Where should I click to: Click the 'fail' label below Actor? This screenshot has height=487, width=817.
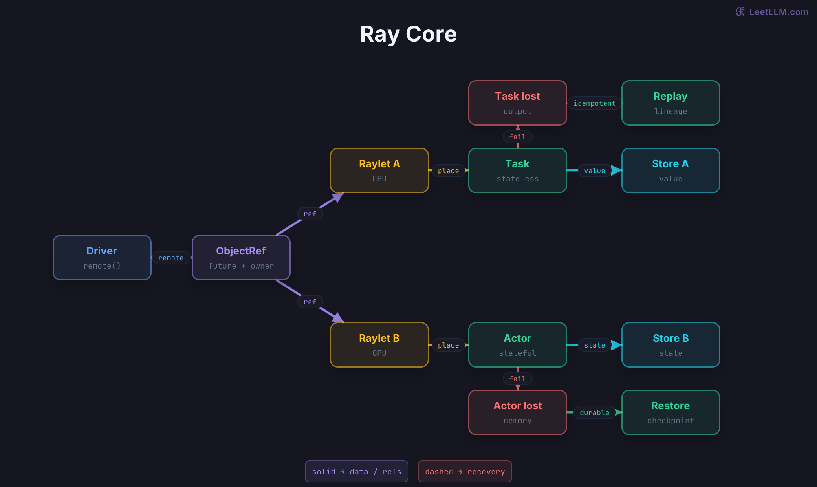click(517, 379)
